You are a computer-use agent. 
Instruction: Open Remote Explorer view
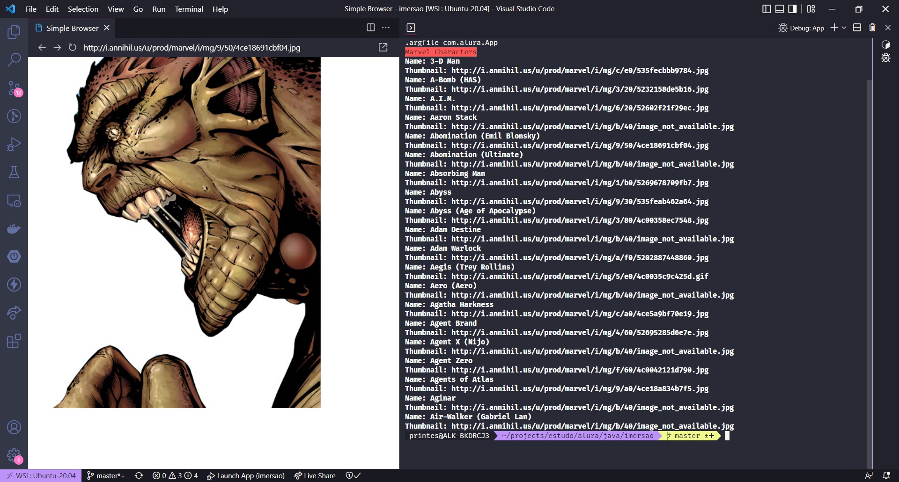click(14, 200)
